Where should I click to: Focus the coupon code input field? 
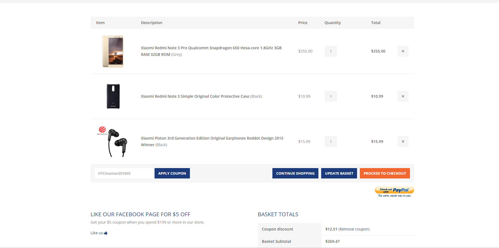(x=125, y=173)
